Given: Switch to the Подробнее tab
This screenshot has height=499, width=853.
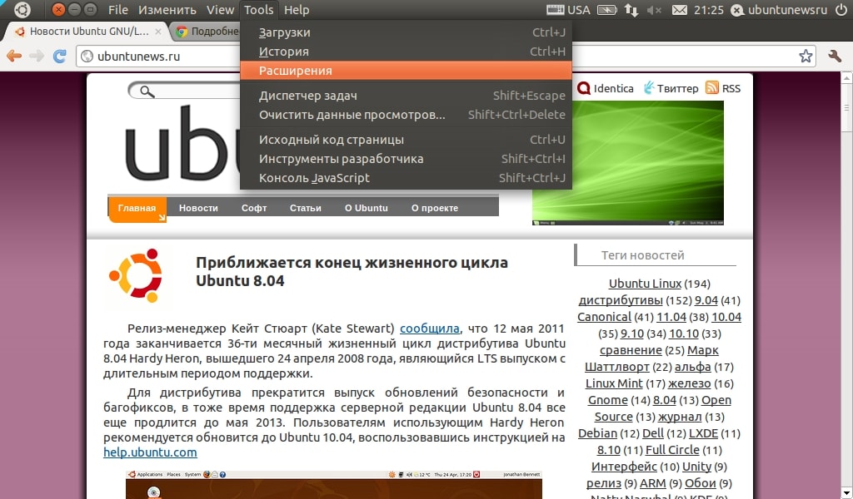Looking at the screenshot, I should [207, 32].
